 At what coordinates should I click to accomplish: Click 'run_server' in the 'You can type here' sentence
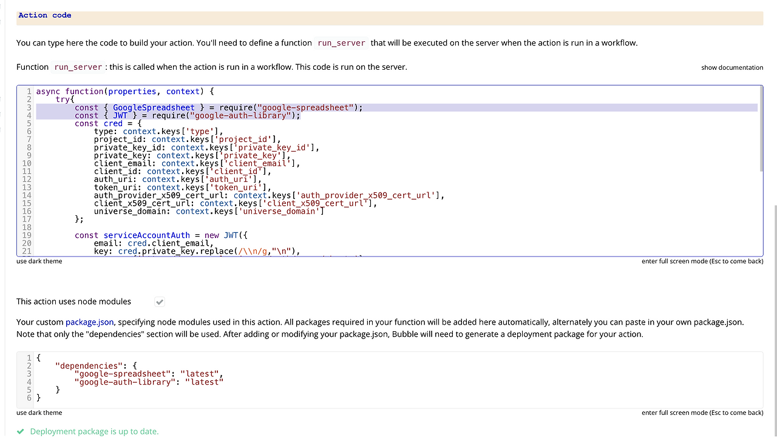click(x=341, y=43)
